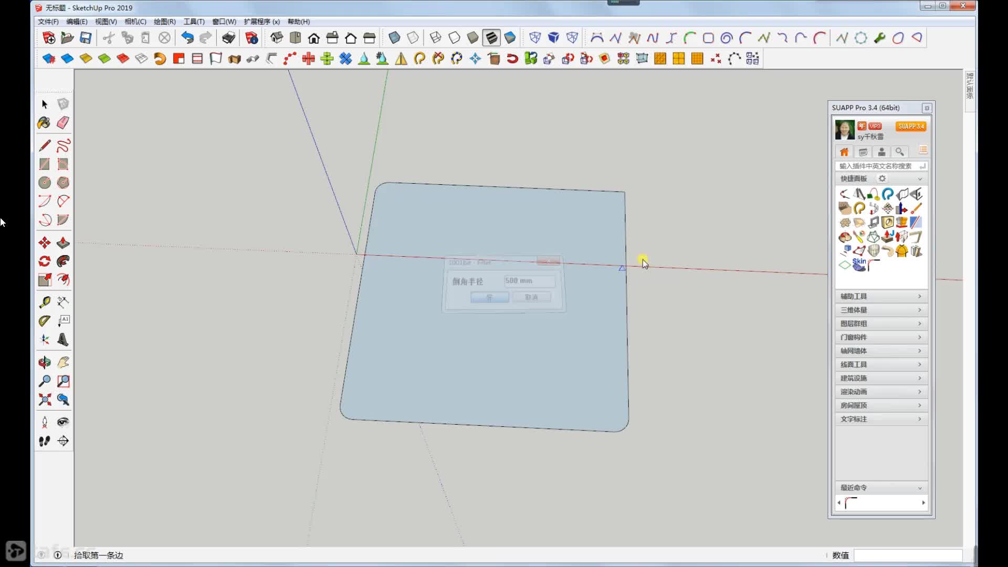Image resolution: width=1008 pixels, height=567 pixels.
Task: Open 快捷面板 settings gear
Action: (x=882, y=178)
